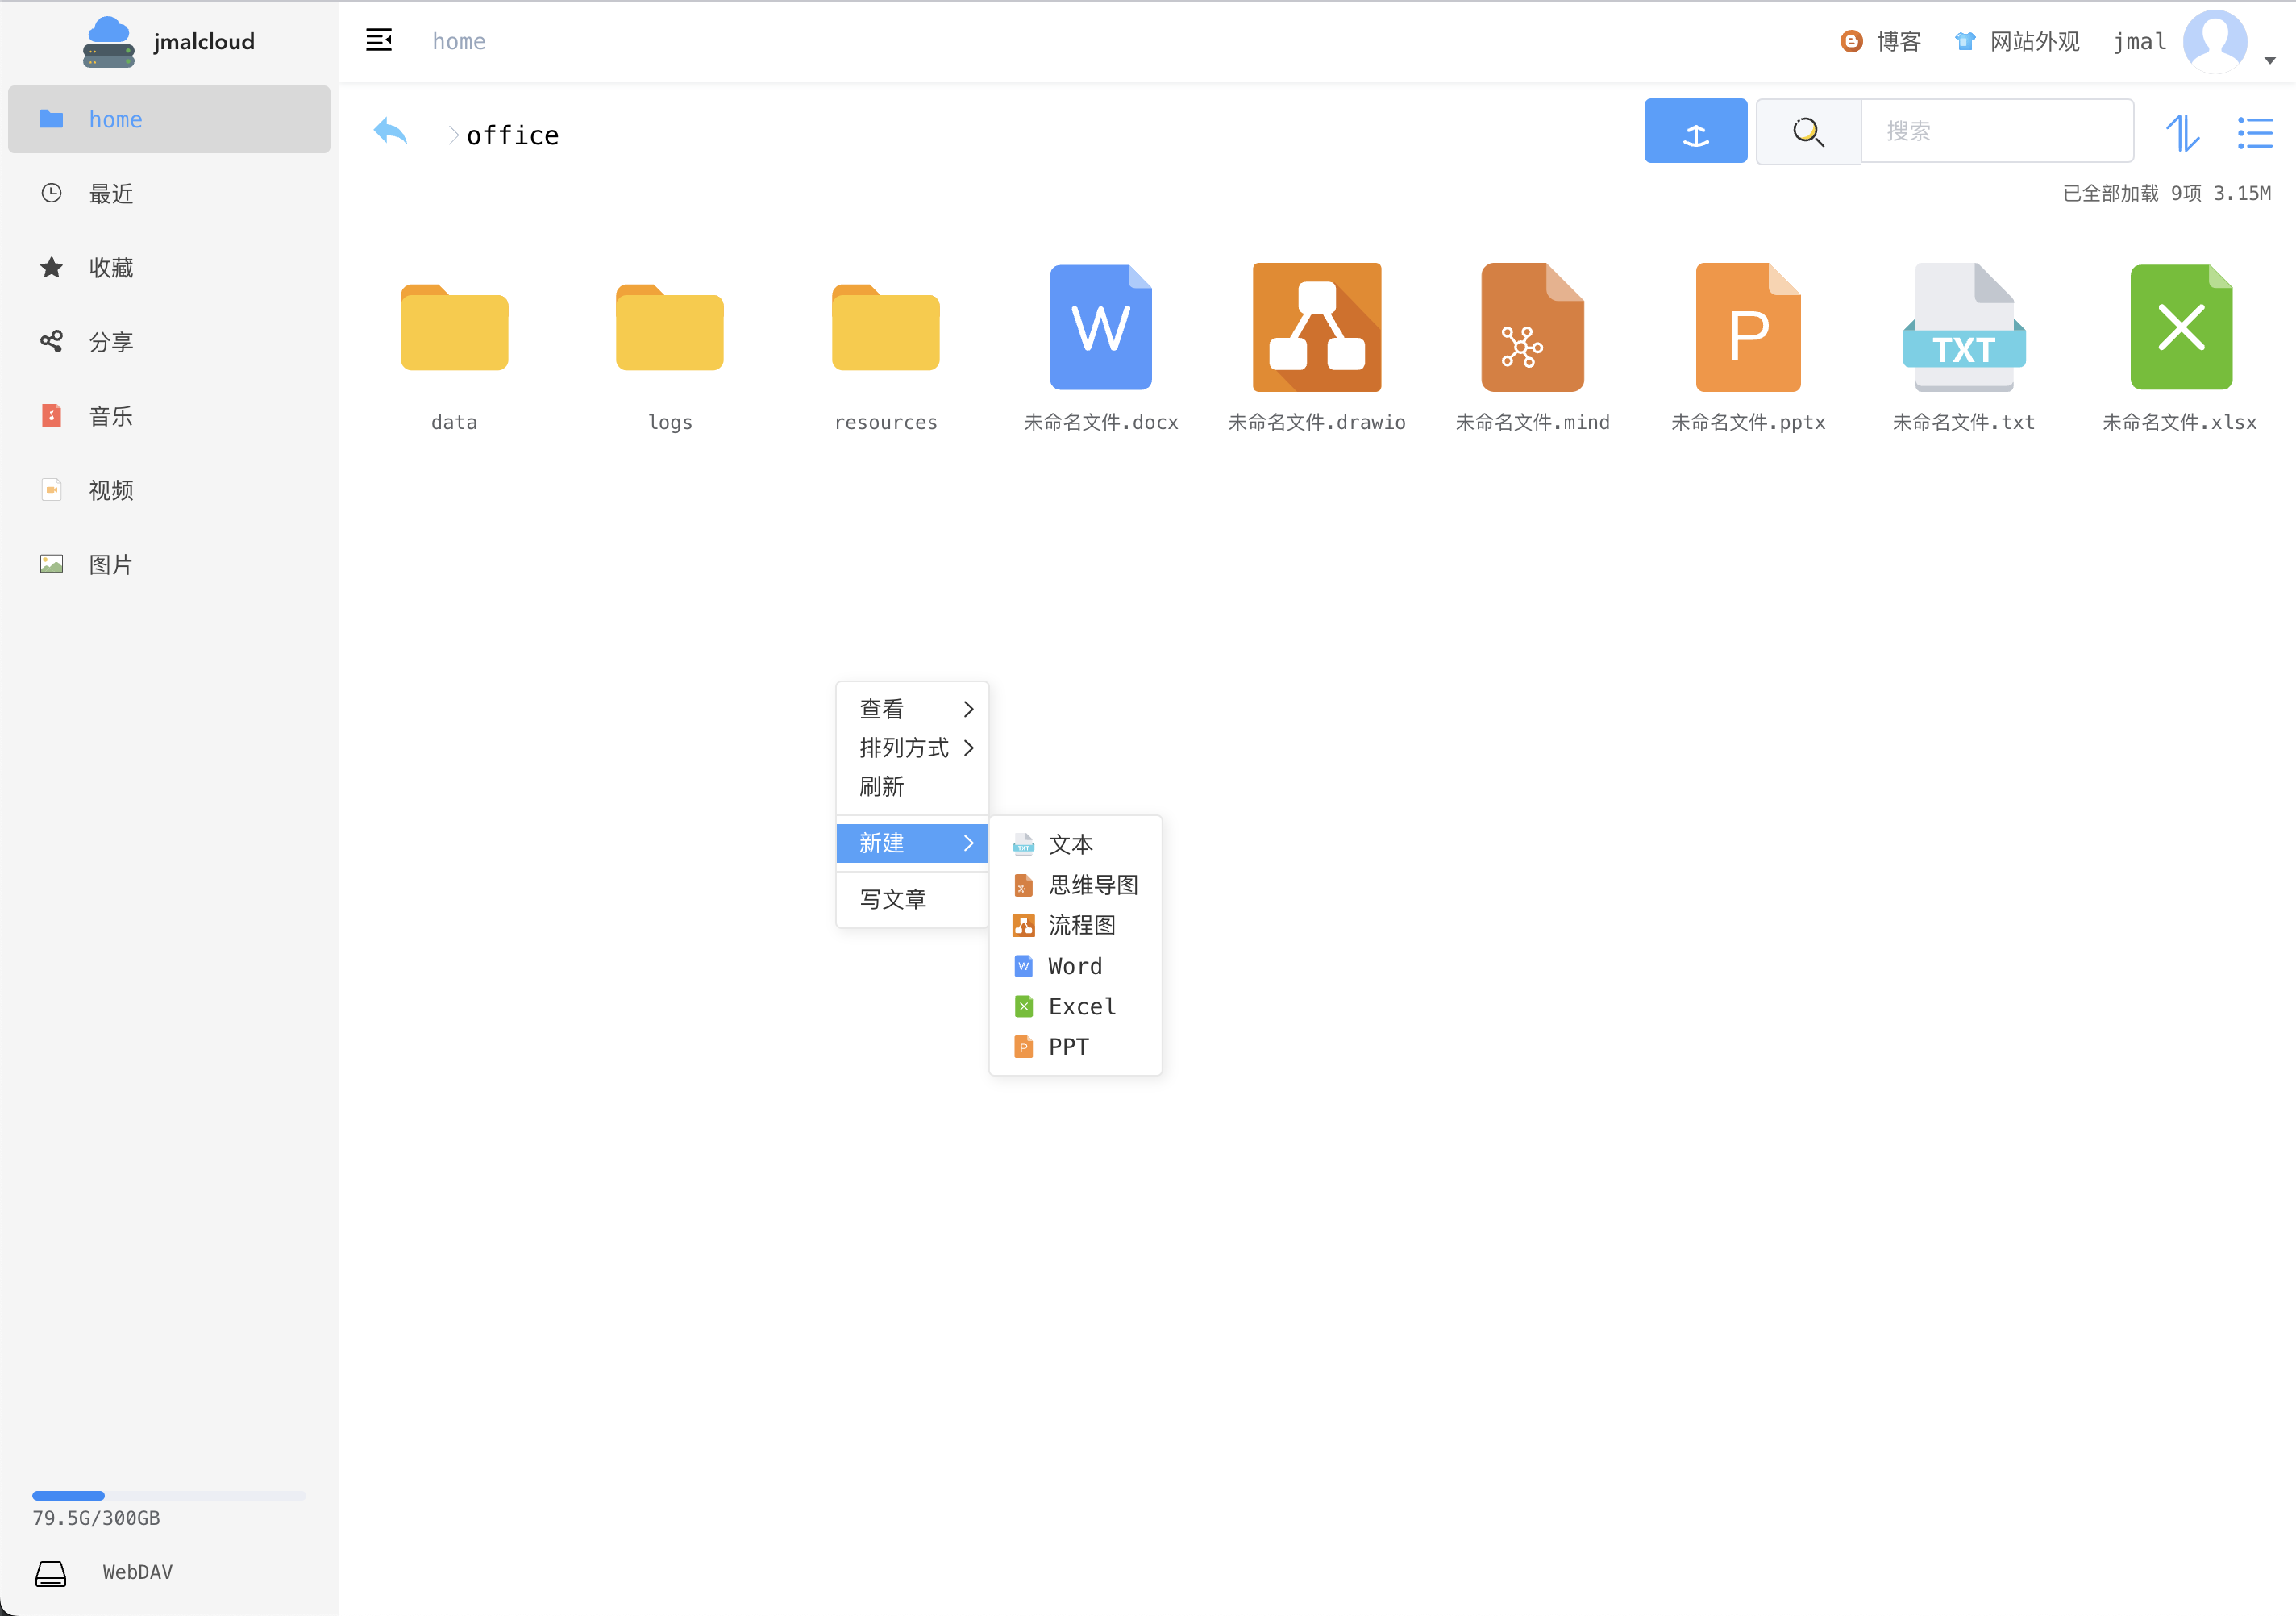Click the blue upload button
Image resolution: width=2296 pixels, height=1616 pixels.
1695,131
